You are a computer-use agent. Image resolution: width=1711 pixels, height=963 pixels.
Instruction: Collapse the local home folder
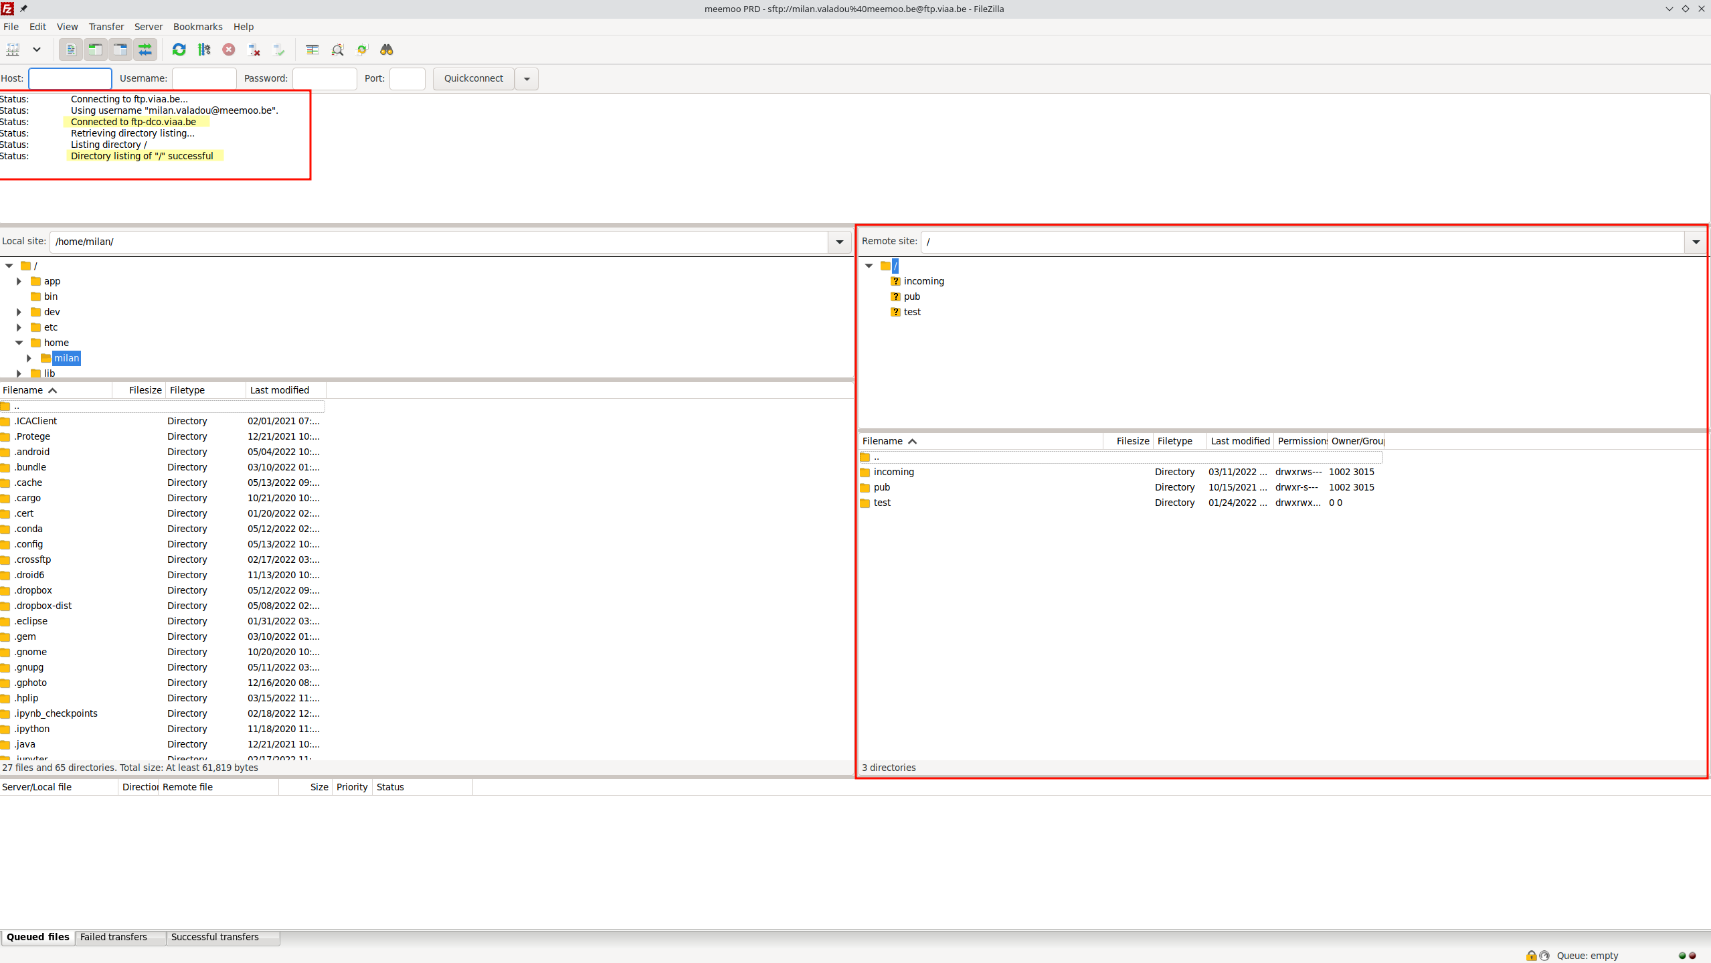[19, 343]
